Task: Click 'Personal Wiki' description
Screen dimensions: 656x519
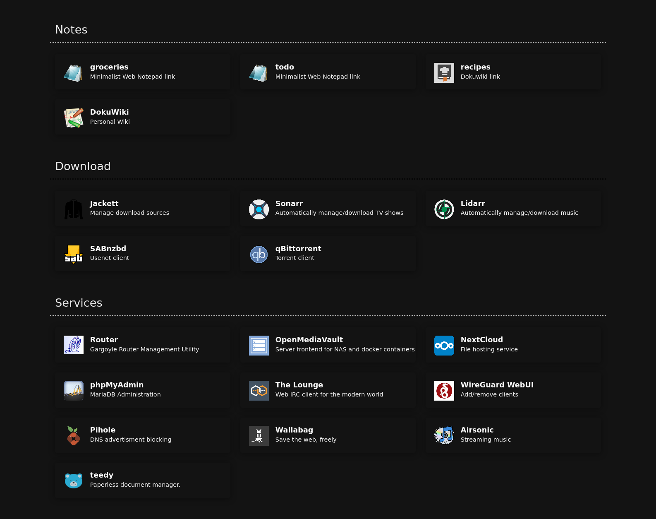Action: point(110,122)
